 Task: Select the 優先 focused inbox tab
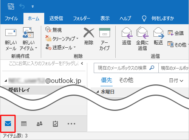107,80
